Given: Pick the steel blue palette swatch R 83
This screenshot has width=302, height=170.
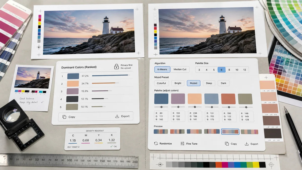Looking at the screenshot, I should coord(161,99).
